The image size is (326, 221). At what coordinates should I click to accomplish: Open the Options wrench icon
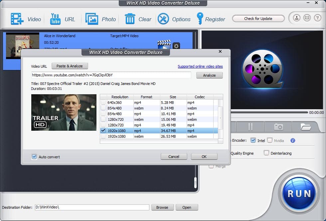click(163, 19)
